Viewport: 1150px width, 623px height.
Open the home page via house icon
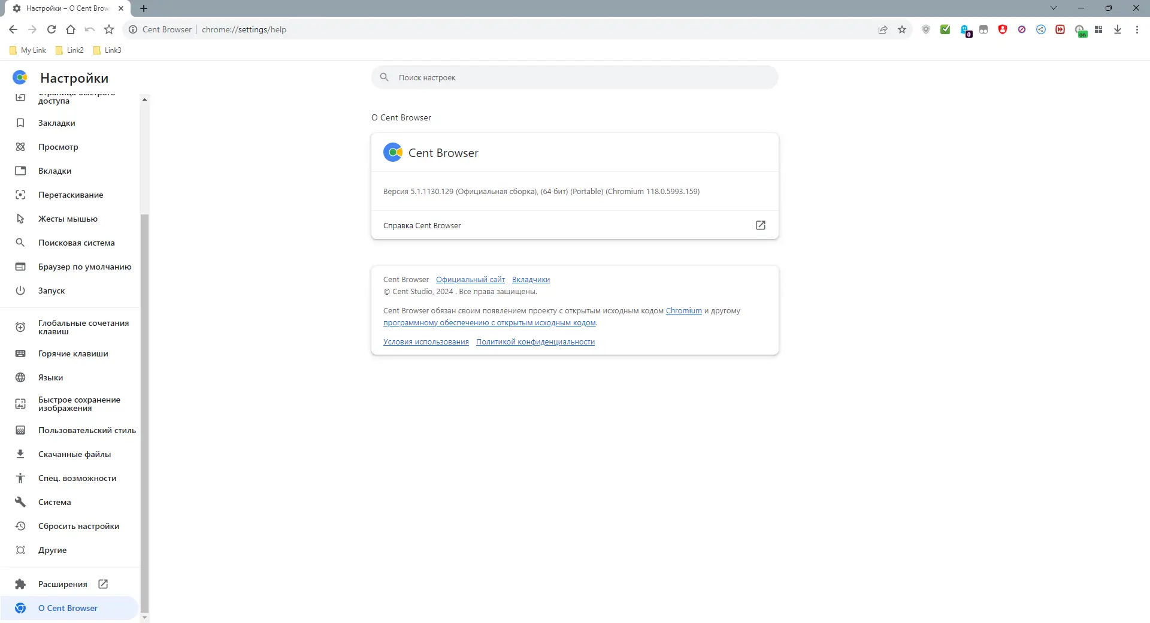point(71,29)
